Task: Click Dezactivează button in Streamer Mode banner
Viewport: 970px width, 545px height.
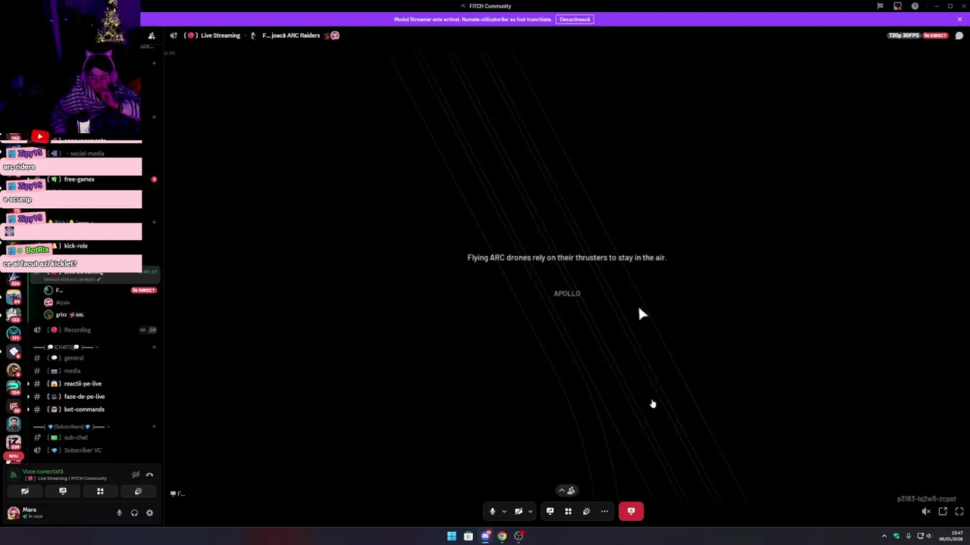Action: click(574, 19)
